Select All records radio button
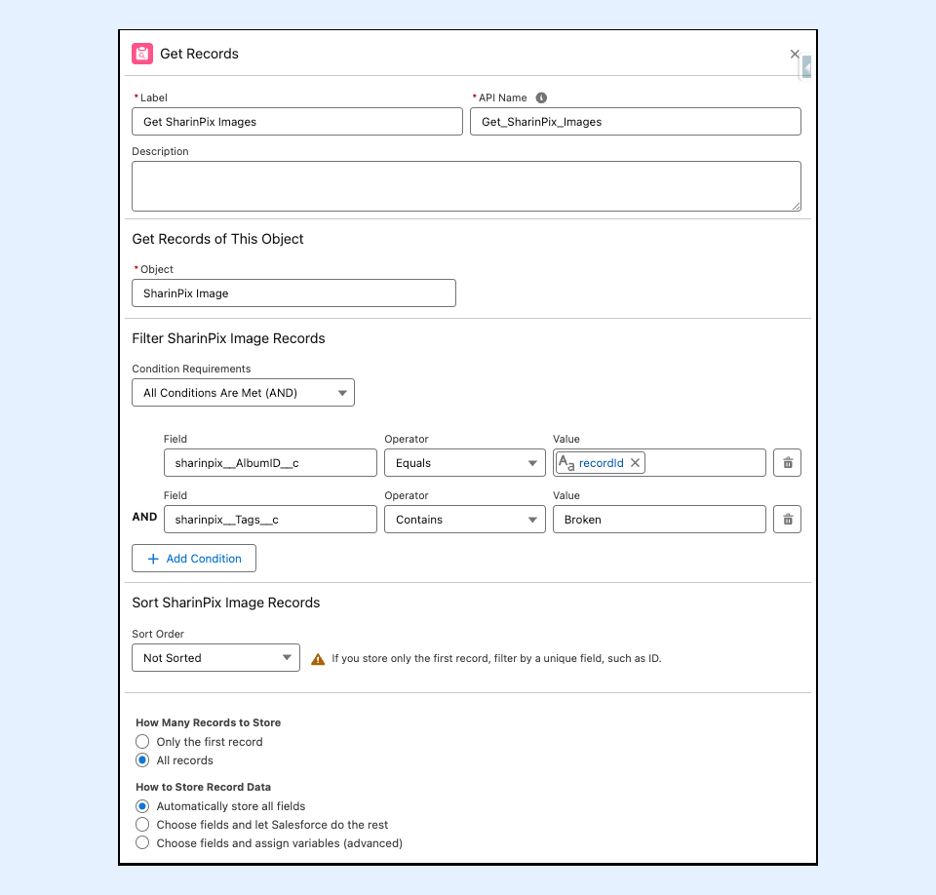This screenshot has height=895, width=936. (x=142, y=760)
